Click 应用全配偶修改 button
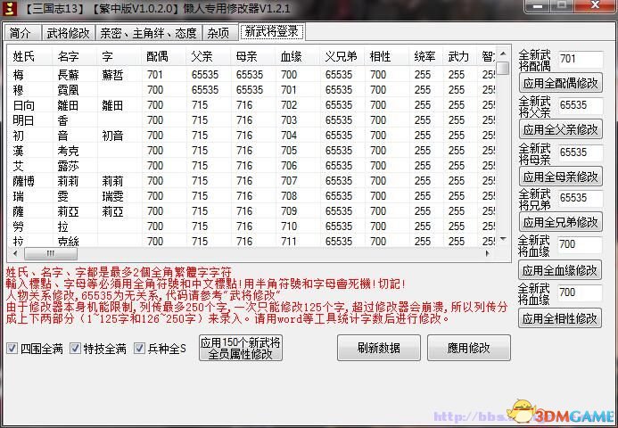618x428 pixels. (x=560, y=83)
